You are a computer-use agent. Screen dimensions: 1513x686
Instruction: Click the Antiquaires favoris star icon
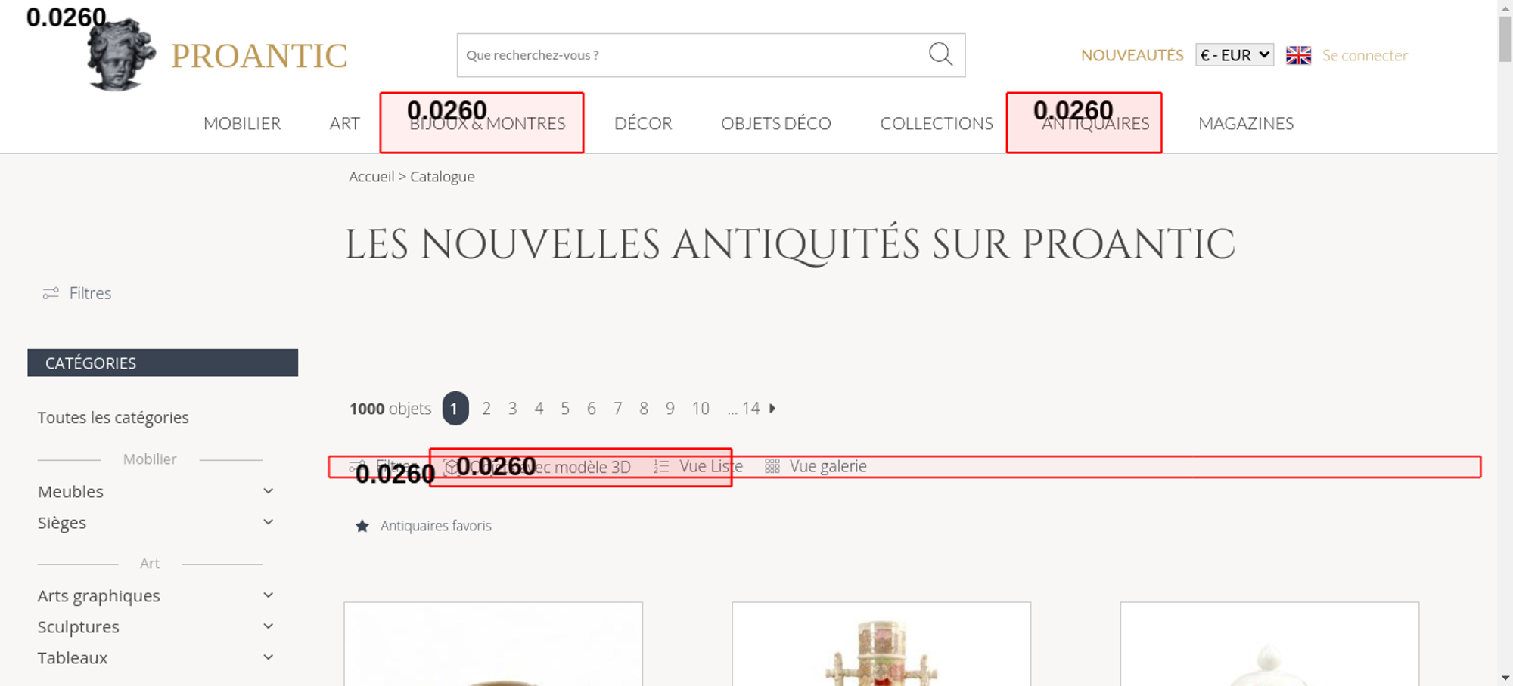point(362,526)
